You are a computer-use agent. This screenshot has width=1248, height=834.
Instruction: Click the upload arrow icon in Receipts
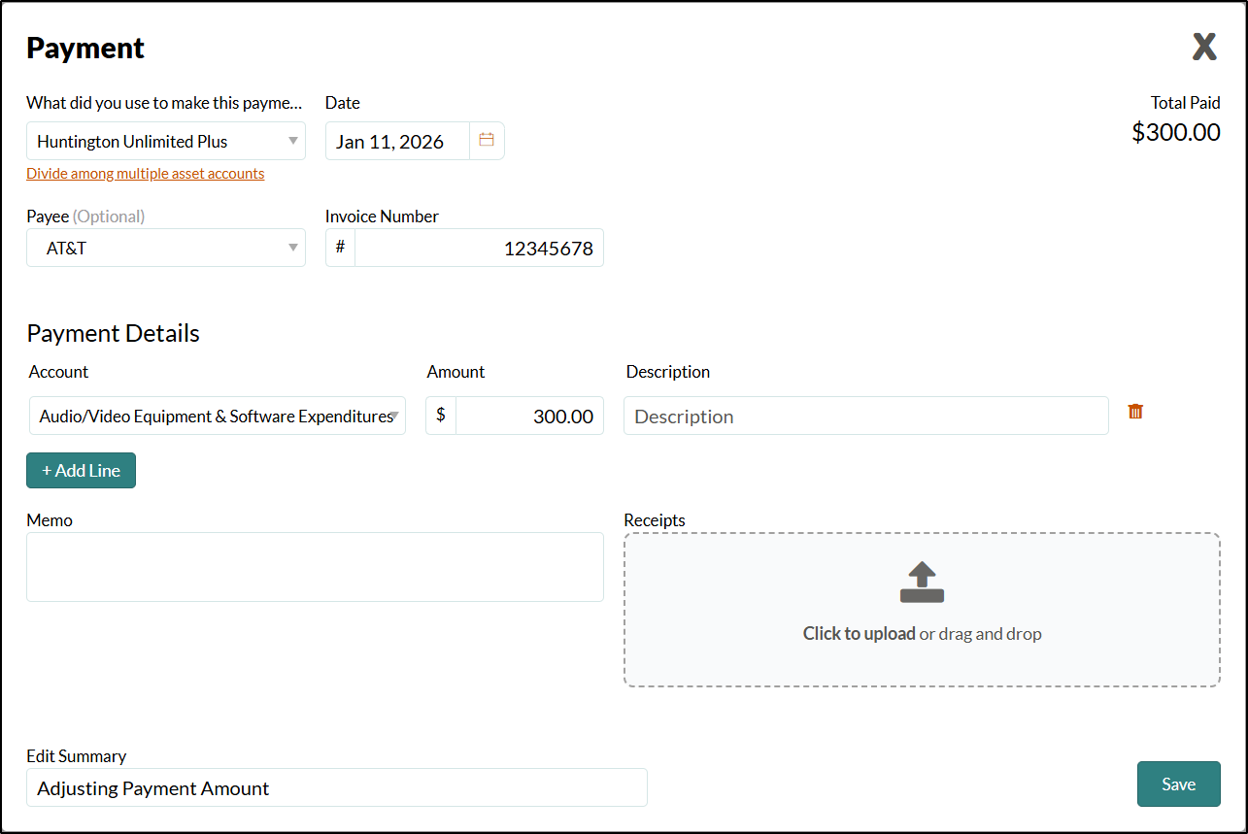point(922,583)
